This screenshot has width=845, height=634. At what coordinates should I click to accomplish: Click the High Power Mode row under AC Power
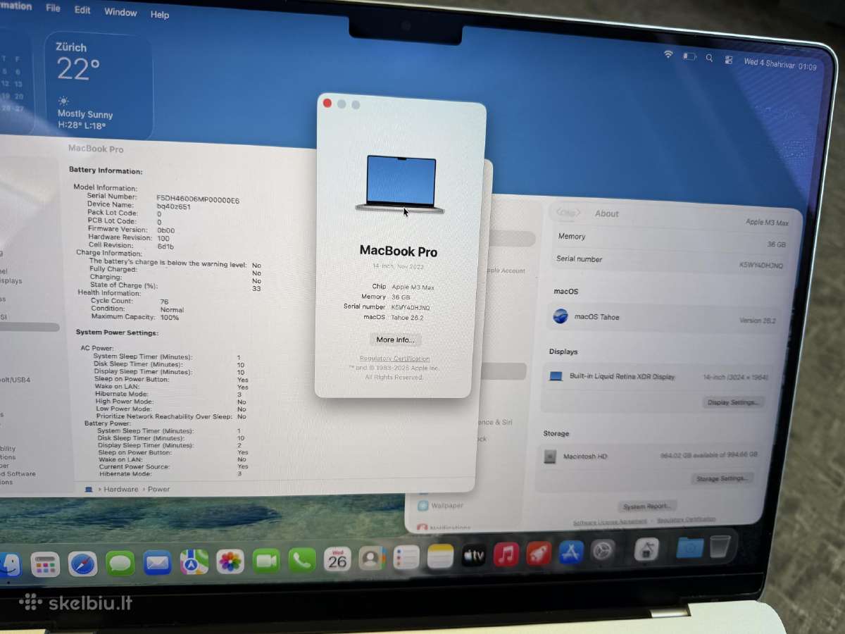(x=170, y=402)
